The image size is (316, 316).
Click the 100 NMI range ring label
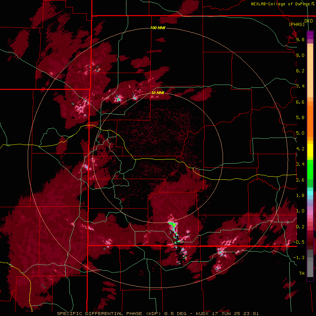coord(158,28)
